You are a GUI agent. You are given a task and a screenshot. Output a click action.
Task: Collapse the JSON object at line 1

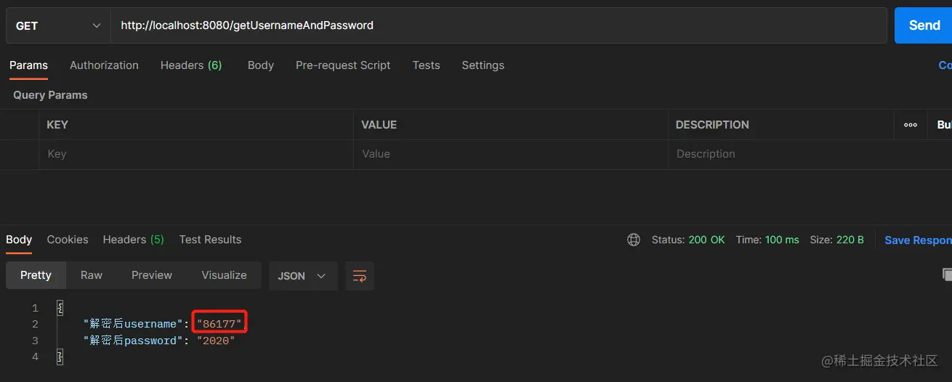coord(60,308)
